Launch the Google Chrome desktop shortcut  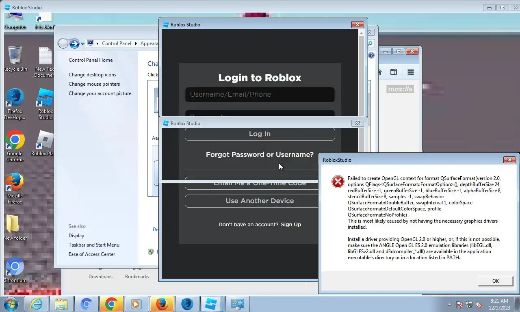15,146
